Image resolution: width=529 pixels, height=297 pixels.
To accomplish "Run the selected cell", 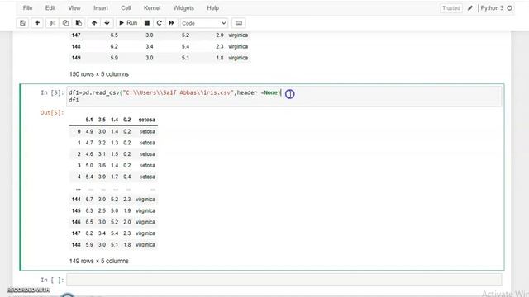I will (x=128, y=23).
